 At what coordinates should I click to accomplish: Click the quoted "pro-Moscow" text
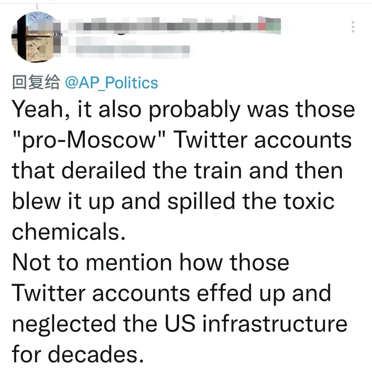point(84,140)
